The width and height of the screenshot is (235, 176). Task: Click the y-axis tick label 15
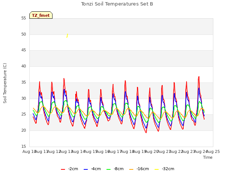pyautogui.click(x=23, y=146)
